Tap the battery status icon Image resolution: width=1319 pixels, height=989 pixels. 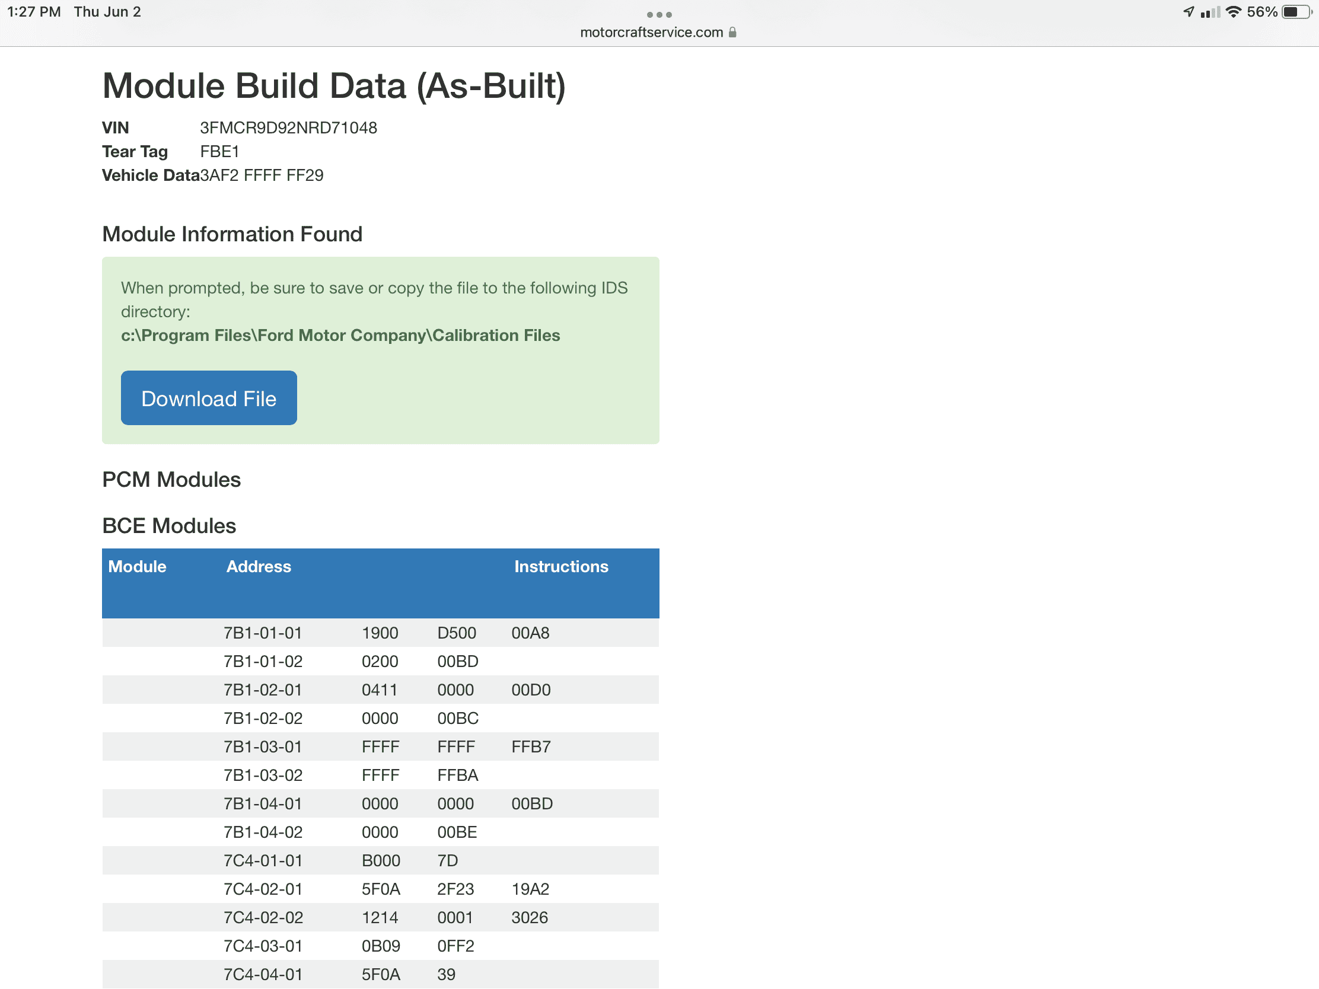pyautogui.click(x=1297, y=12)
